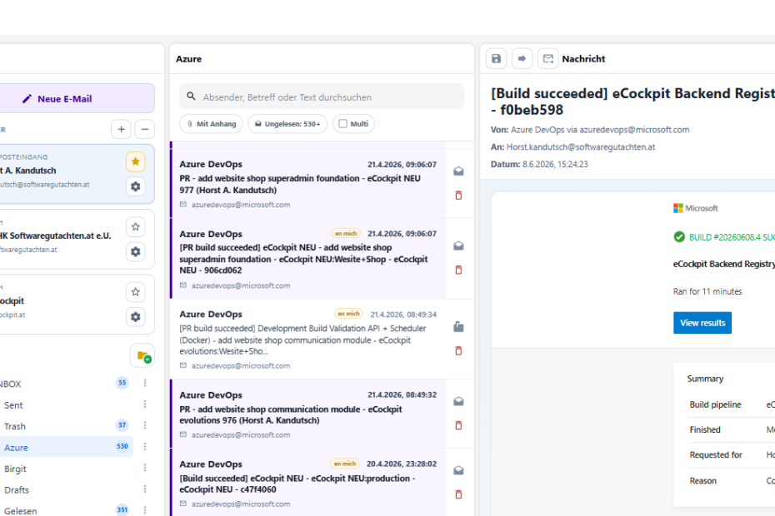Open the three-dot menu for Trash

click(x=145, y=425)
